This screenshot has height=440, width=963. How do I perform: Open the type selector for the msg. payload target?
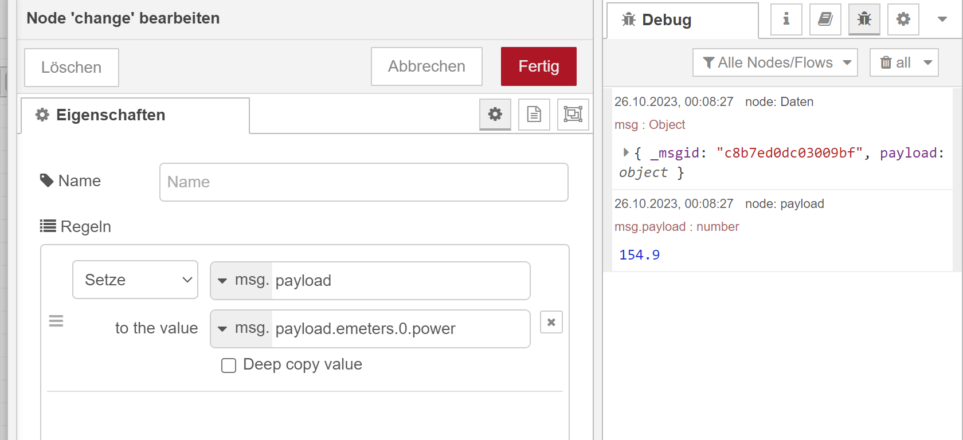222,281
